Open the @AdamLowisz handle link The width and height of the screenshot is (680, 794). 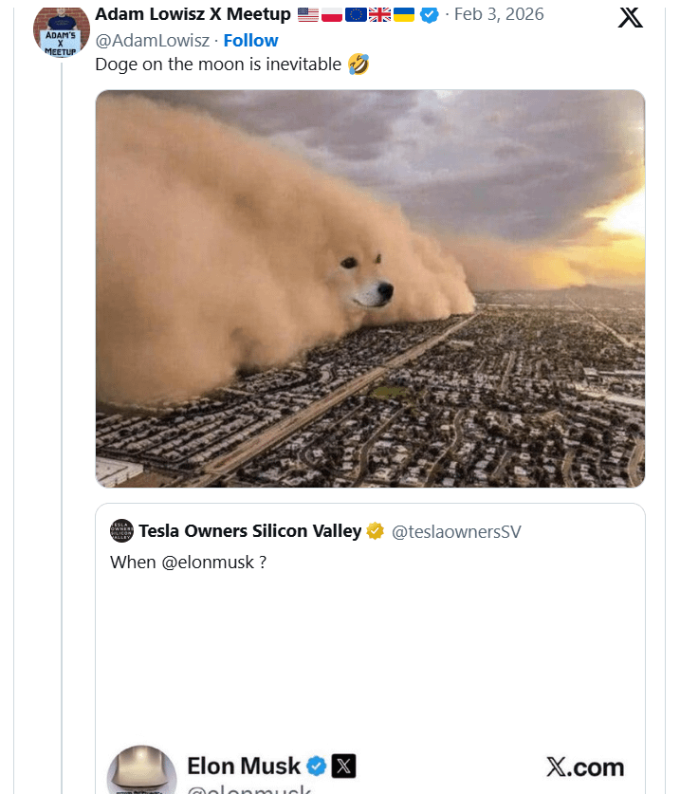152,40
